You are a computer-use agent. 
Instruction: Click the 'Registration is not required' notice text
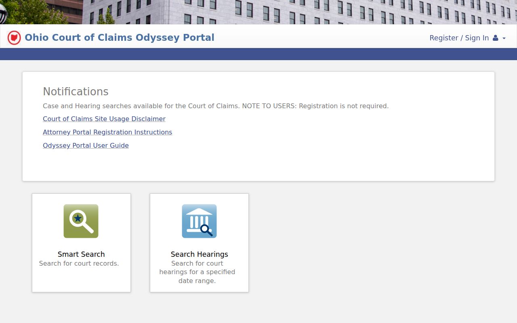tap(344, 106)
